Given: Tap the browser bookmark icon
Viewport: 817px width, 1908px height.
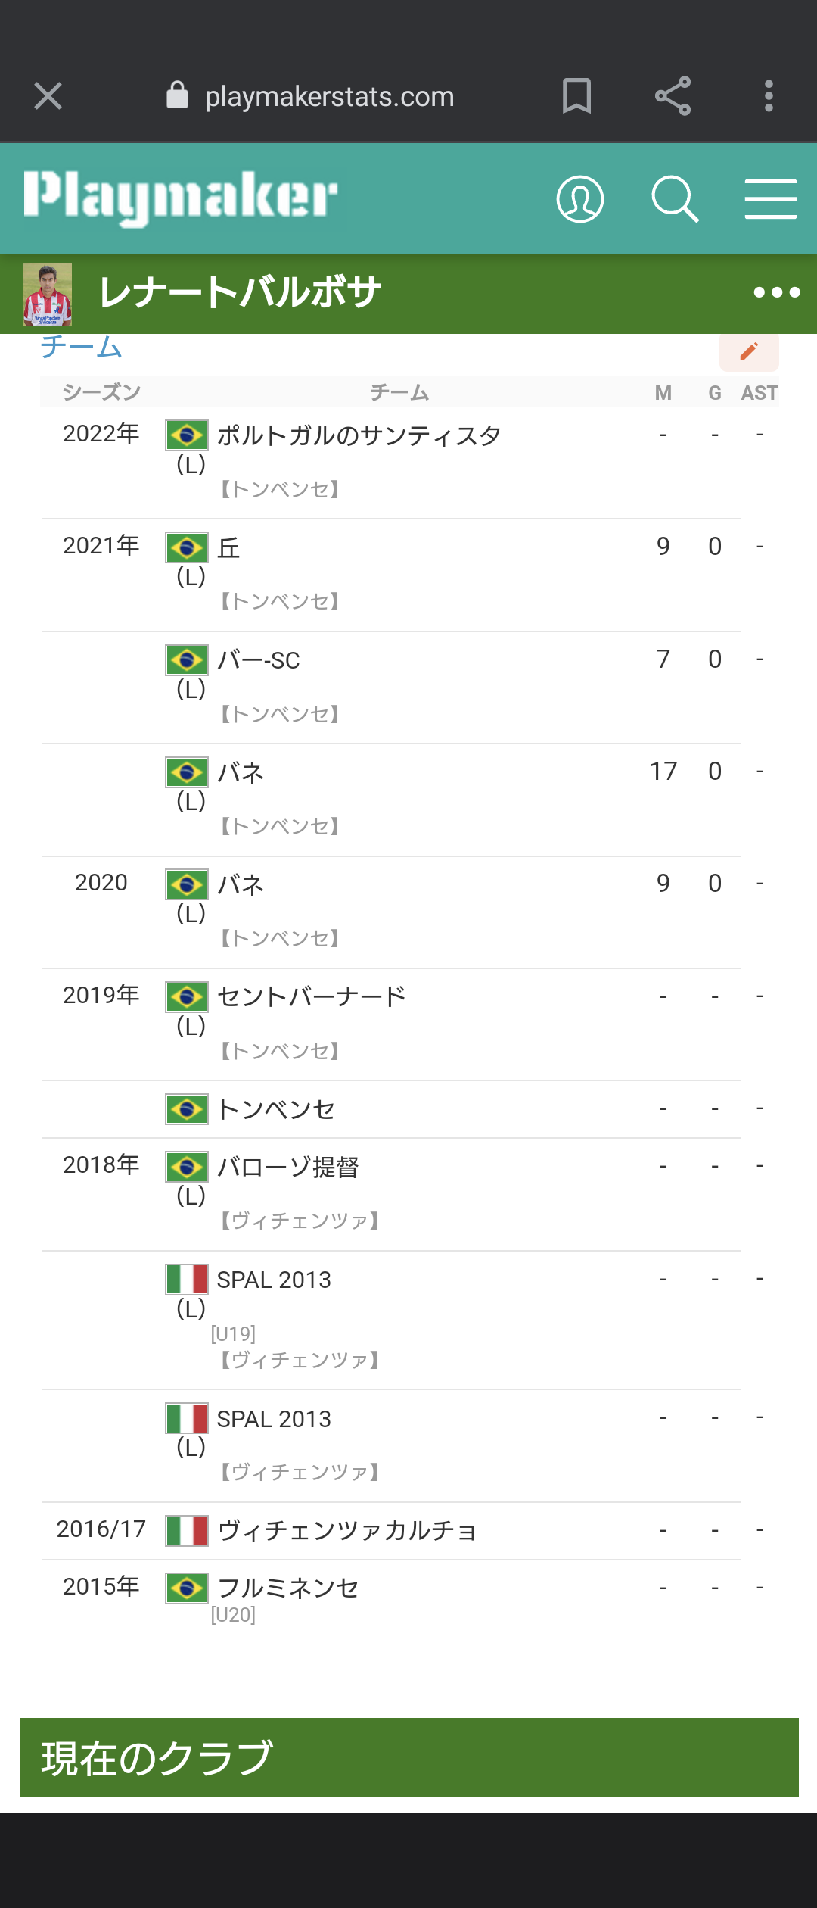Looking at the screenshot, I should click(x=576, y=96).
